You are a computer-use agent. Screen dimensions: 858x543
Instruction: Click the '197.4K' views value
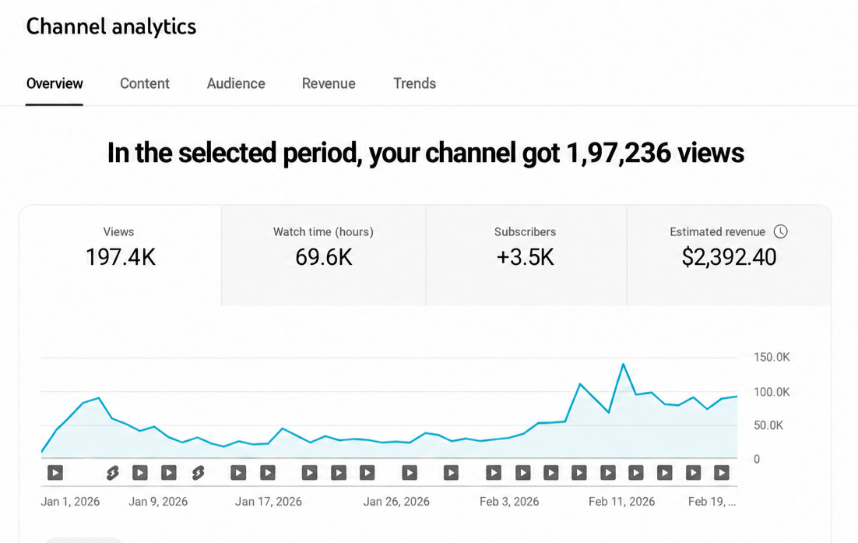121,257
